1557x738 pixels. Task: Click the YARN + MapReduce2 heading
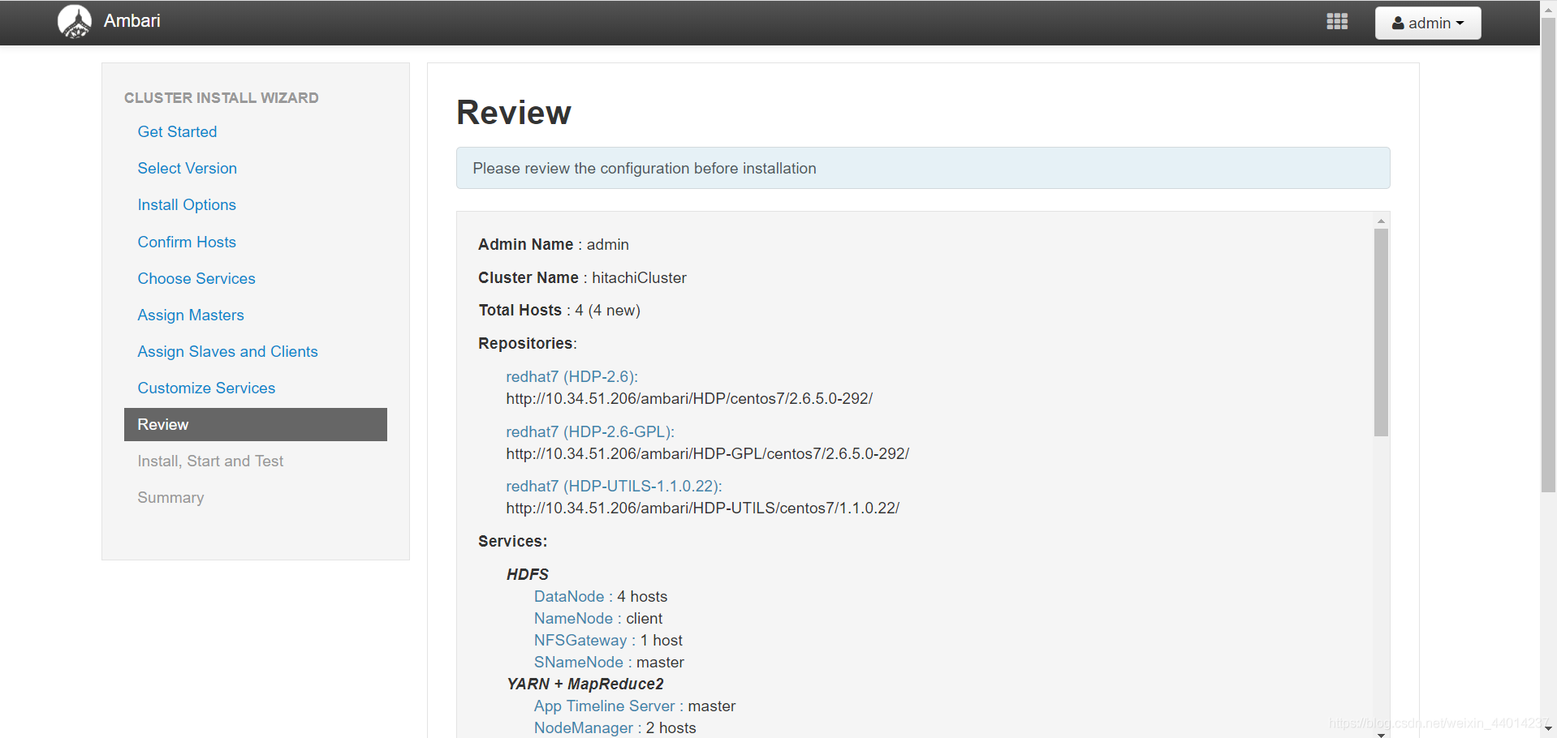point(585,684)
